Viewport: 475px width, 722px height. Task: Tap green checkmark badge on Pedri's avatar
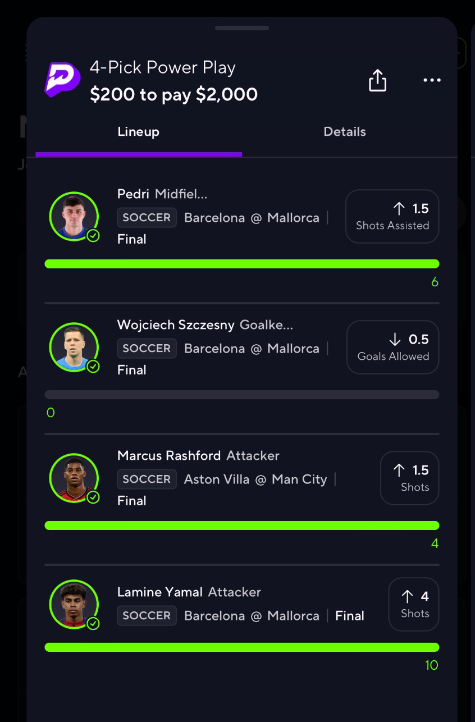[x=93, y=236]
